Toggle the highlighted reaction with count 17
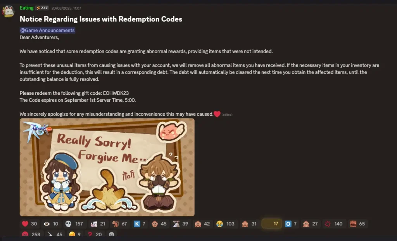The image size is (397, 241). coord(272,224)
